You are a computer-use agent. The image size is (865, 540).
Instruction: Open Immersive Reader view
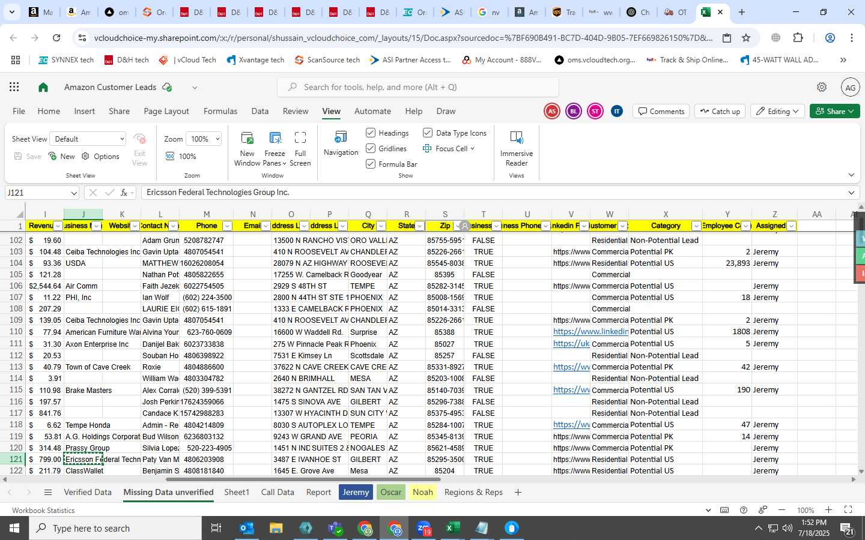click(517, 138)
